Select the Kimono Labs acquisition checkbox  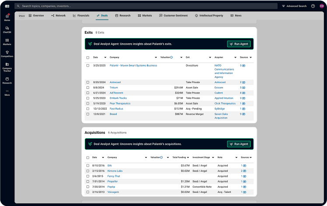(x=88, y=171)
